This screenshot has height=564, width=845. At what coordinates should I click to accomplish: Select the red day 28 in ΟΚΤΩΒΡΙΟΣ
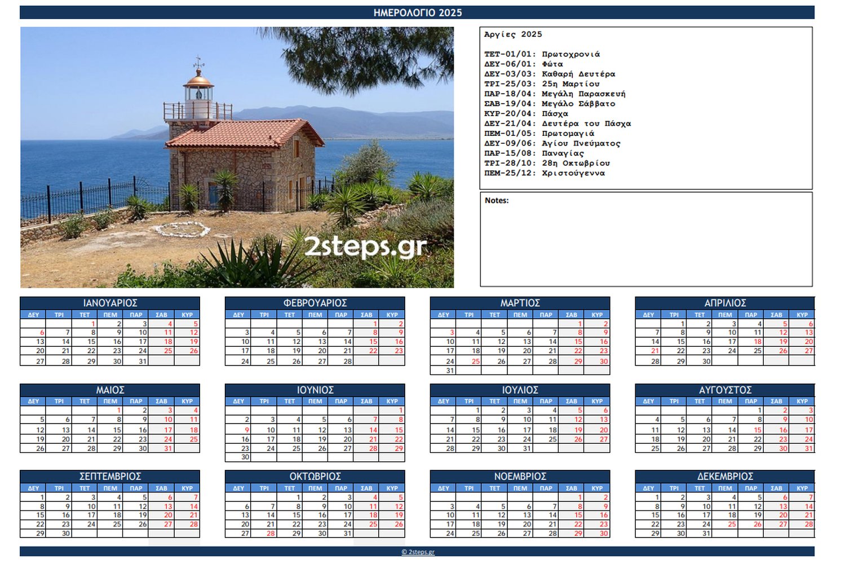pyautogui.click(x=264, y=534)
